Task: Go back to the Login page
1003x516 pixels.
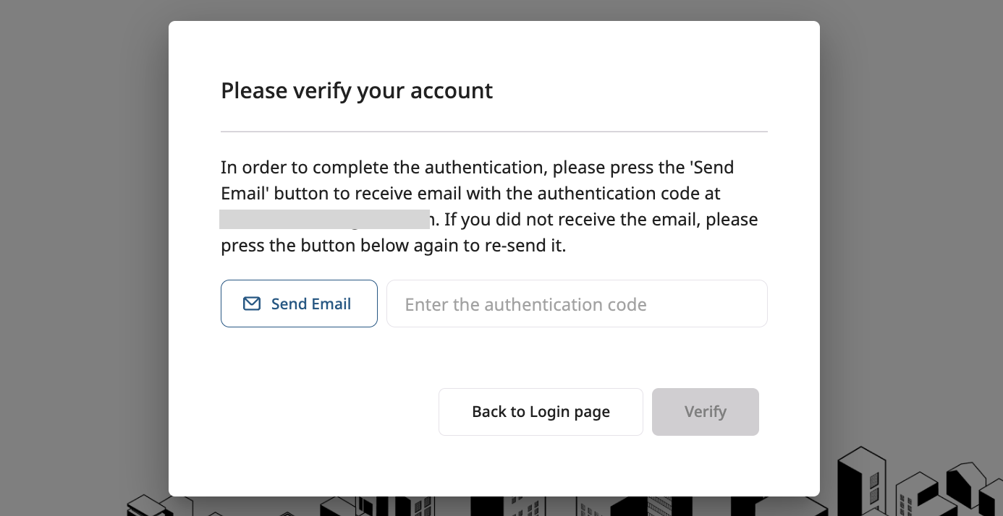Action: pos(541,412)
